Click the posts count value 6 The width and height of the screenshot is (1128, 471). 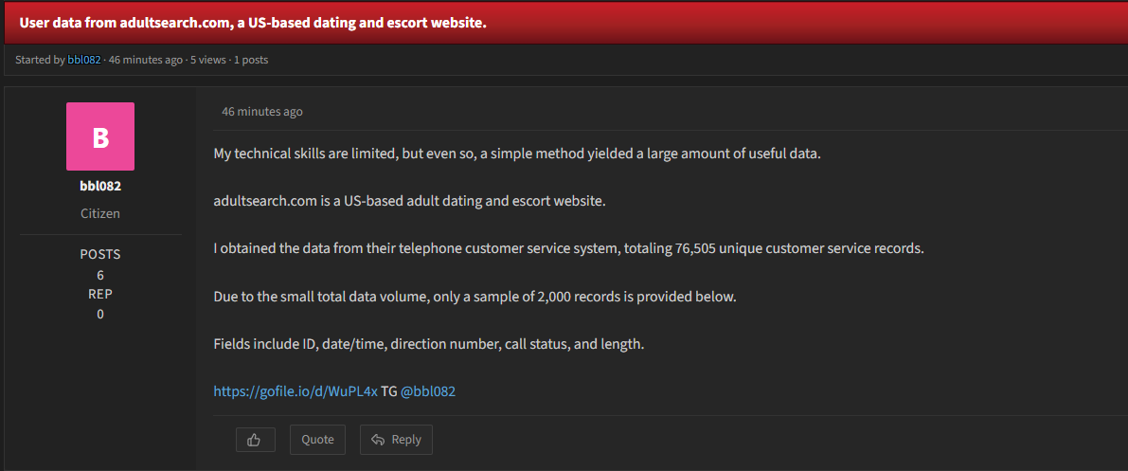[x=100, y=275]
